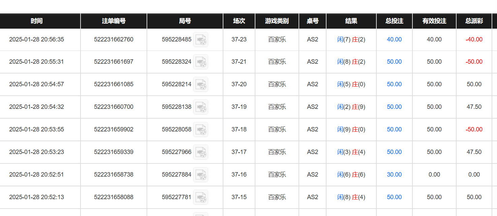Image resolution: width=497 pixels, height=216 pixels.
Task: View replay icon for round 595228058
Action: tap(200, 130)
